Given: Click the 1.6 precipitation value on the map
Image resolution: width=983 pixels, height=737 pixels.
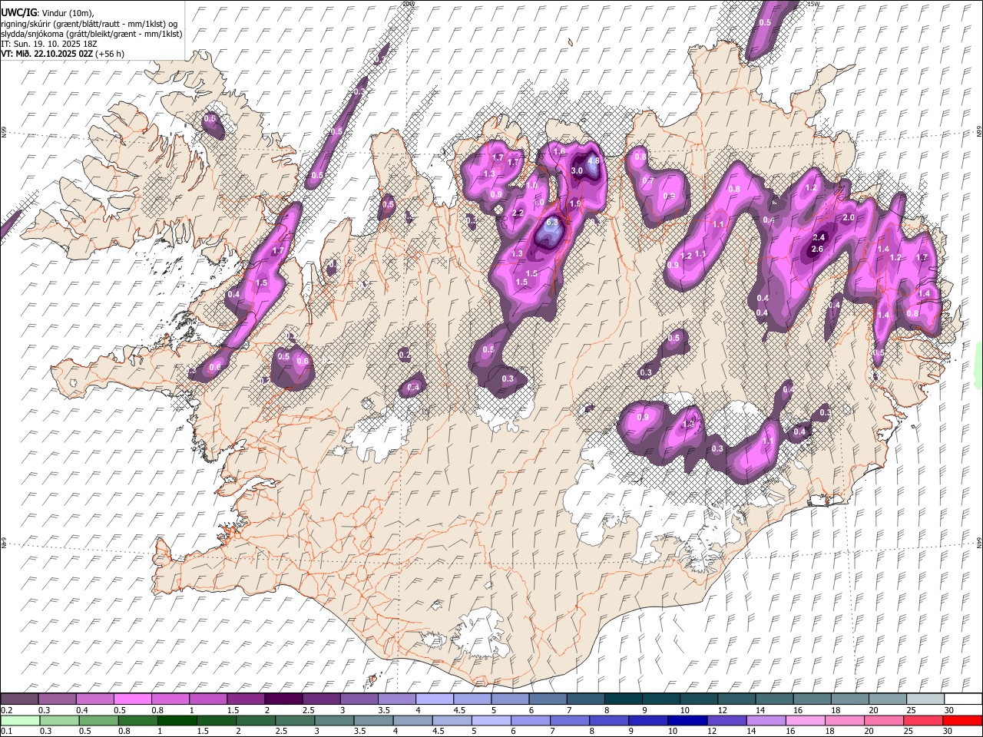Looking at the screenshot, I should pos(559,152).
